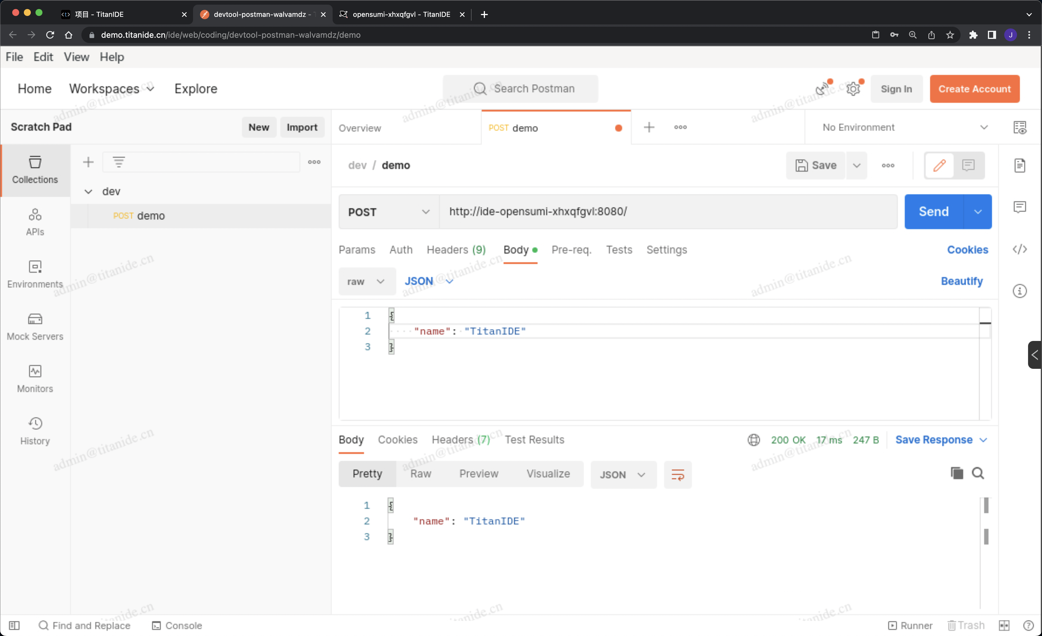Click the Import button
Image resolution: width=1042 pixels, height=636 pixels.
pos(302,127)
